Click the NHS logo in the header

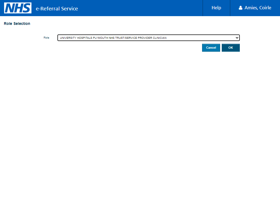(x=18, y=8)
